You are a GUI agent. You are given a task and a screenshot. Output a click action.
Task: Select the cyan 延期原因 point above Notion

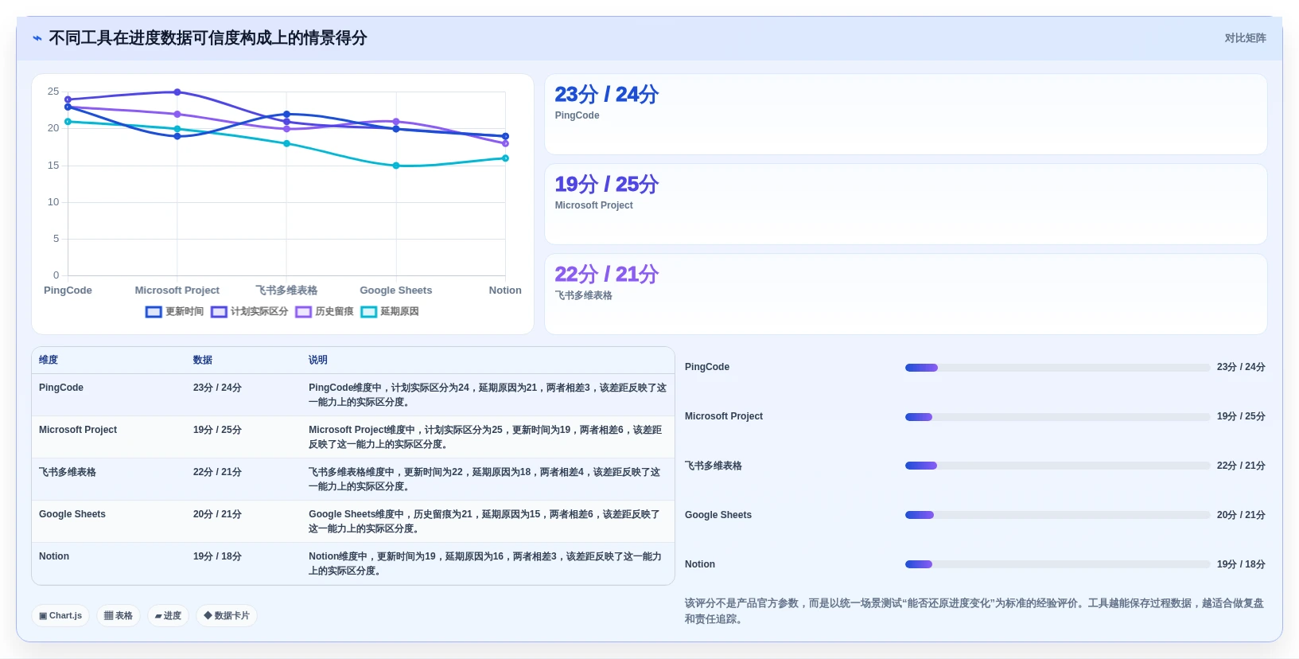[505, 158]
